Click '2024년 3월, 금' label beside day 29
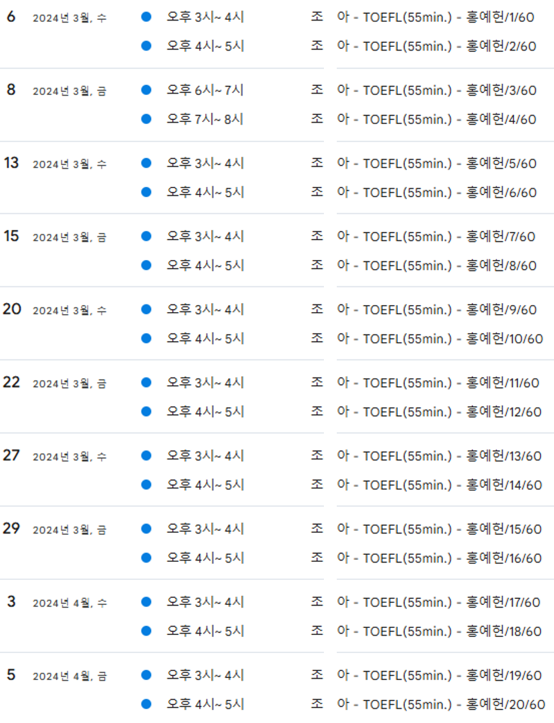This screenshot has height=723, width=554. [x=69, y=530]
